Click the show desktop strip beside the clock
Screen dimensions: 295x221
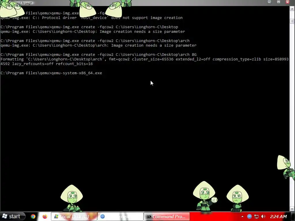[x=294, y=216]
